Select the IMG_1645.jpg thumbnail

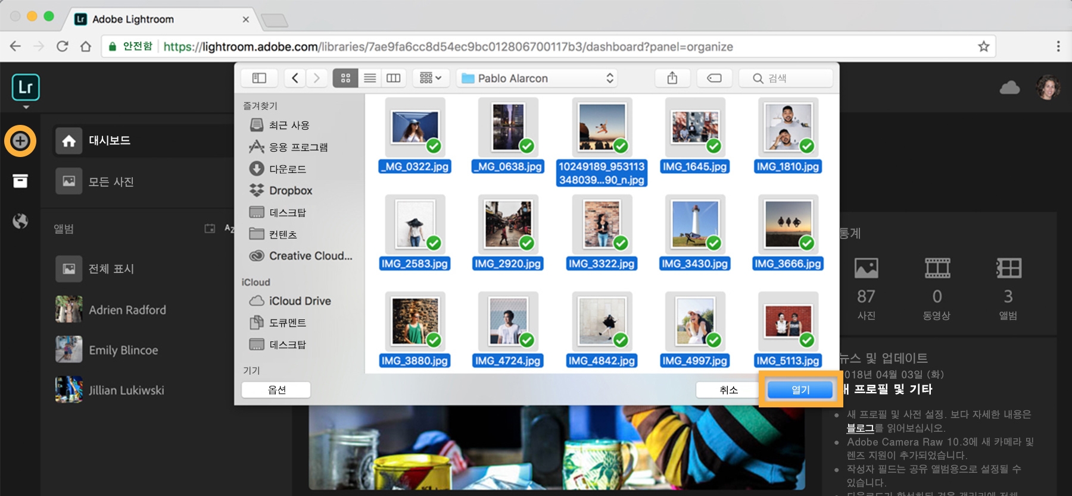tap(695, 127)
